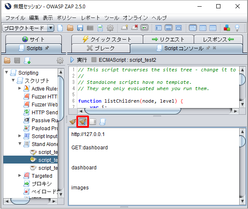Click the show-all-tabs toolbar icon
Viewport: 248px width, 209px height.
[125, 28]
